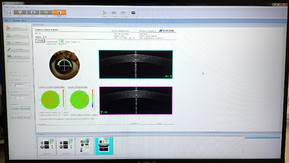This screenshot has height=163, width=289.
Task: Select the Cornea scan icon
Action: click(x=114, y=13)
